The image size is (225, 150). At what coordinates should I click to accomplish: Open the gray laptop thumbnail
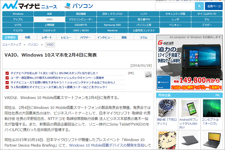tap(189, 140)
